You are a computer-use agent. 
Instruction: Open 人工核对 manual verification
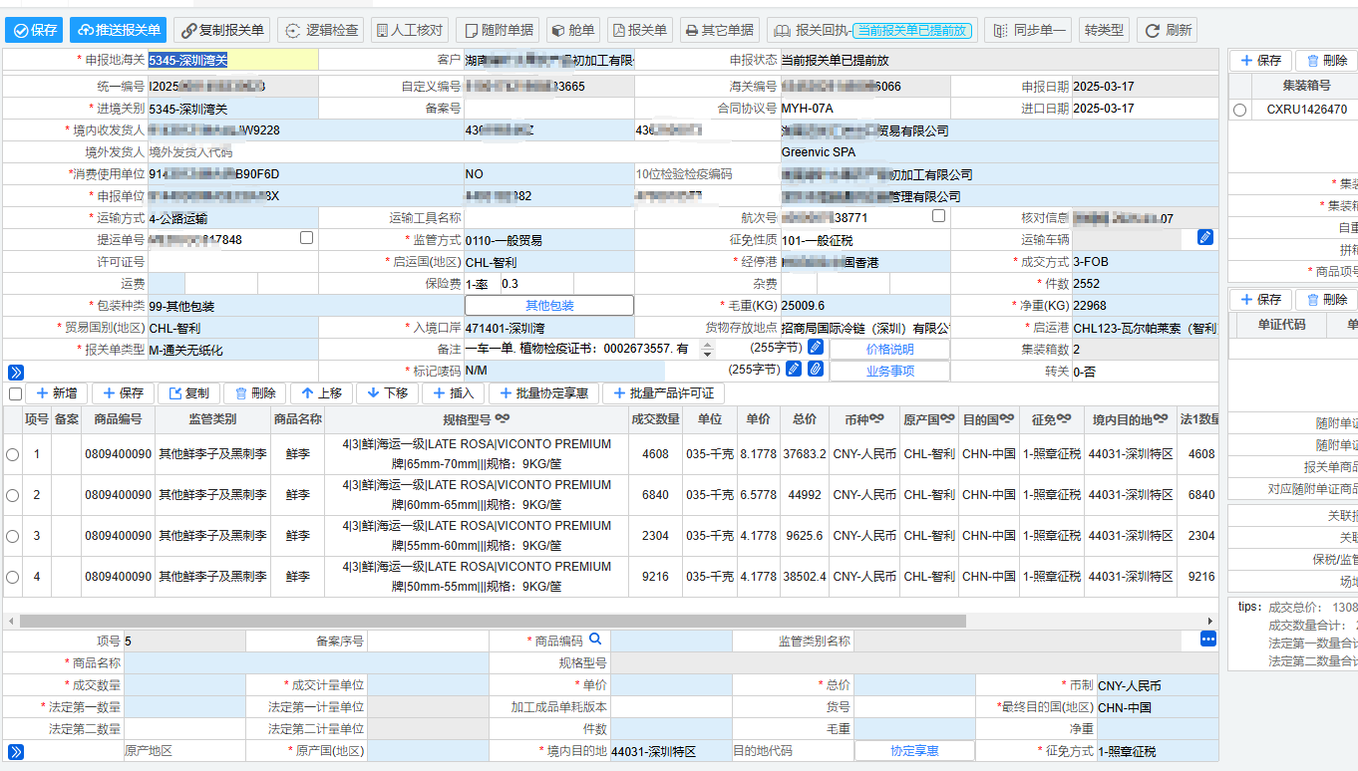[409, 30]
